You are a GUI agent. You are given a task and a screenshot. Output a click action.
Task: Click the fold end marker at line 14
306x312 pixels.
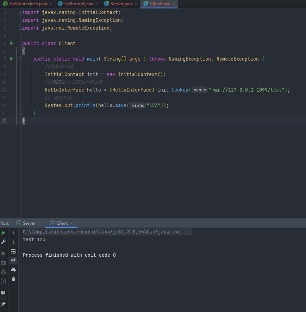click(x=20, y=113)
